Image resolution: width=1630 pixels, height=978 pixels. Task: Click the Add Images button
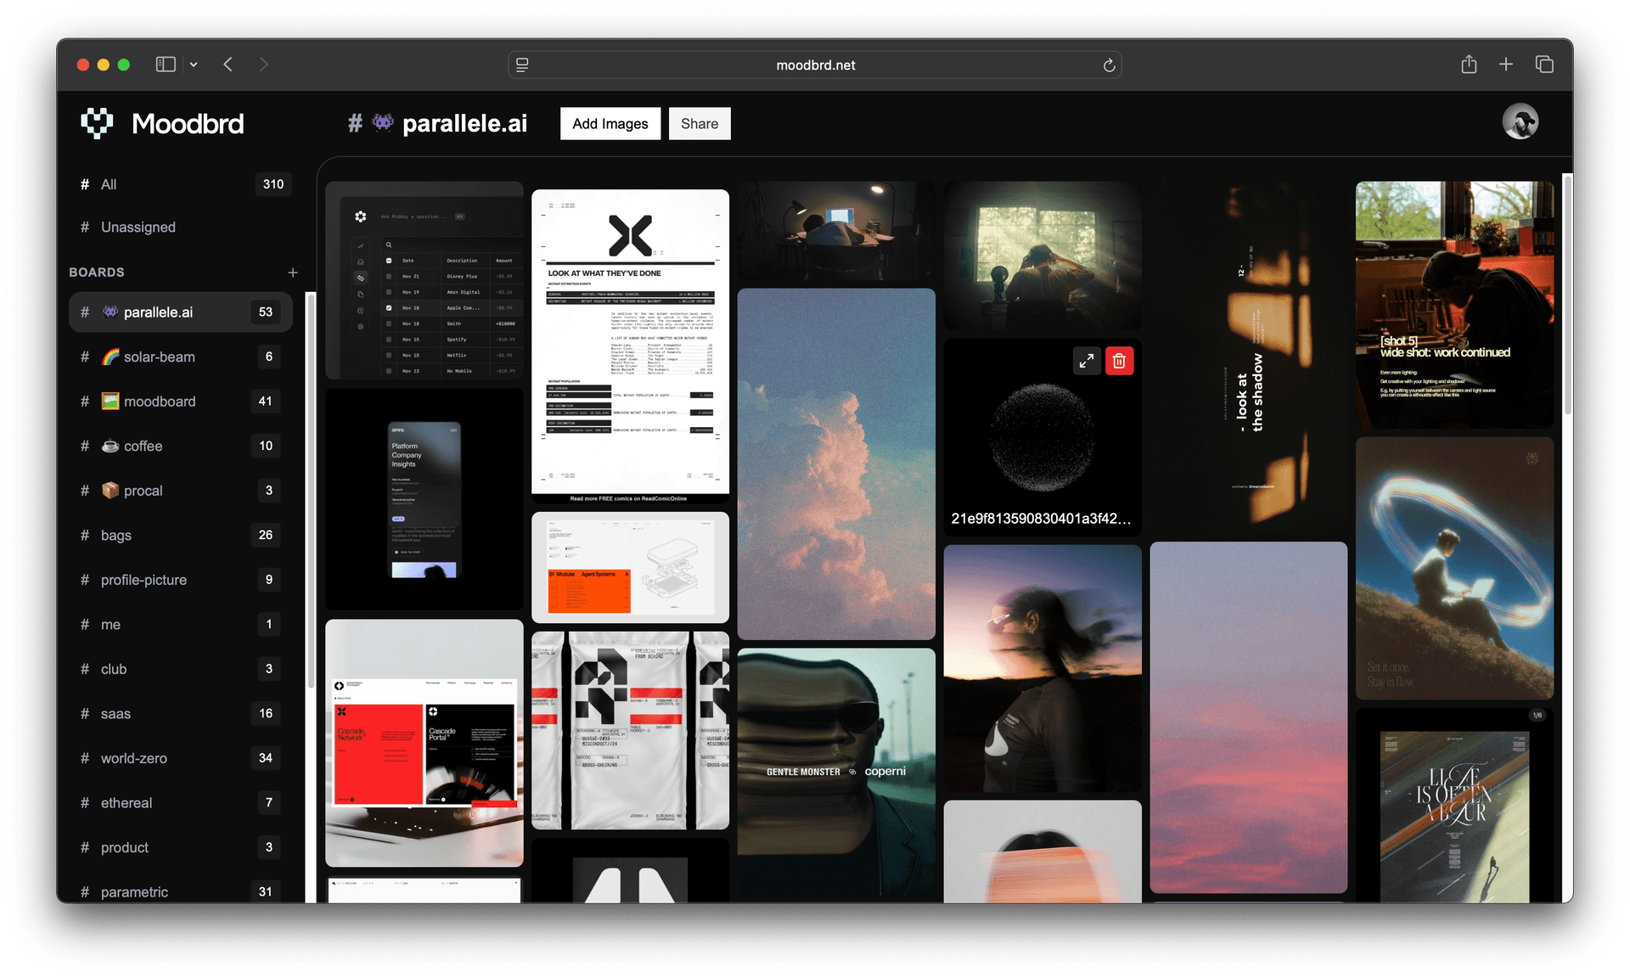point(610,123)
